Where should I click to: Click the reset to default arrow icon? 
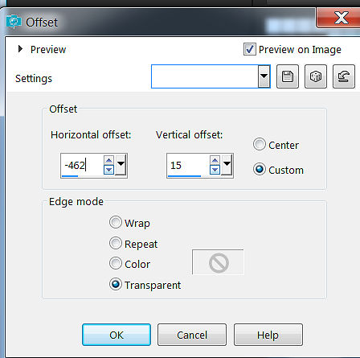(x=344, y=76)
